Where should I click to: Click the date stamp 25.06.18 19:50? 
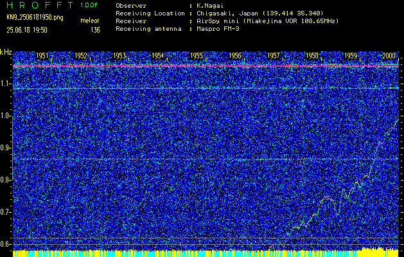pyautogui.click(x=27, y=30)
